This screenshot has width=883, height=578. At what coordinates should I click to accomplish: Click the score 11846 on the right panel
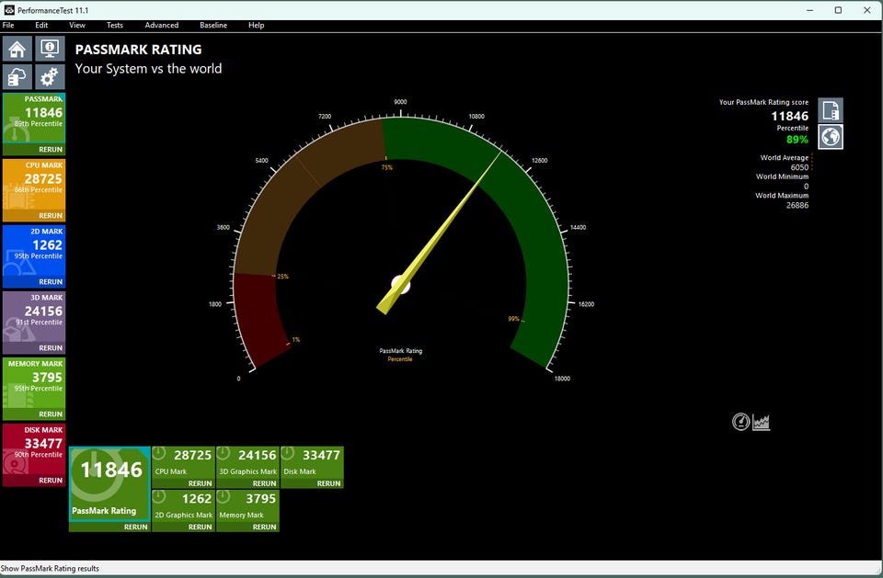[x=789, y=116]
